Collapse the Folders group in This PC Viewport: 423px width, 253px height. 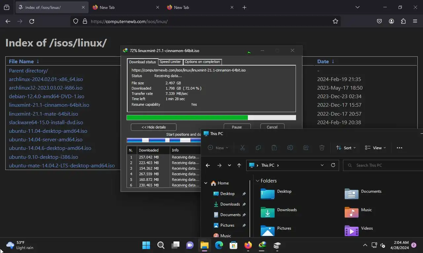coord(257,181)
